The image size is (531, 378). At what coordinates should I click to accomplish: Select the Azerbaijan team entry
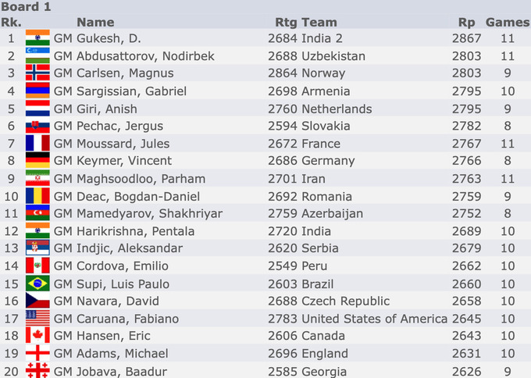tap(332, 214)
